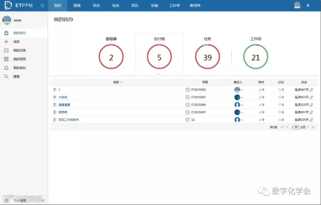Viewport: 321px width, 205px height.
Task: Edit status of row 延误457天
Action: coord(311,112)
